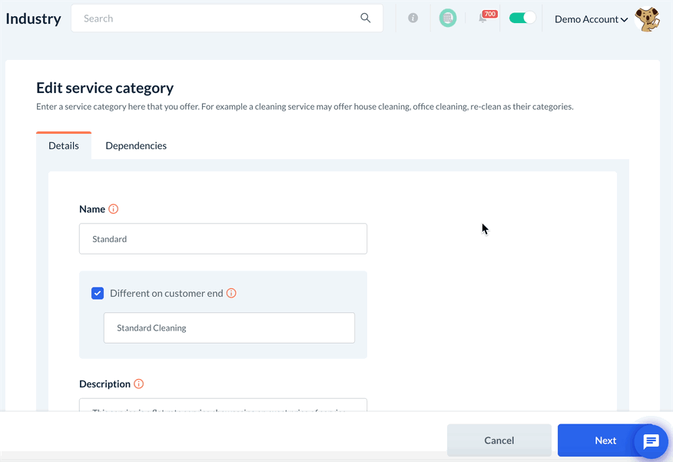Select the Details tab
The image size is (673, 462).
click(x=64, y=145)
